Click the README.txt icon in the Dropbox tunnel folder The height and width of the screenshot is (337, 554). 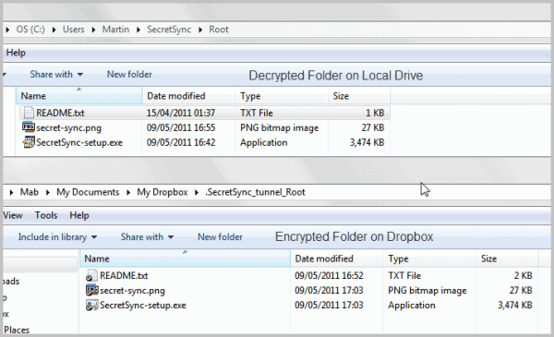(x=91, y=275)
